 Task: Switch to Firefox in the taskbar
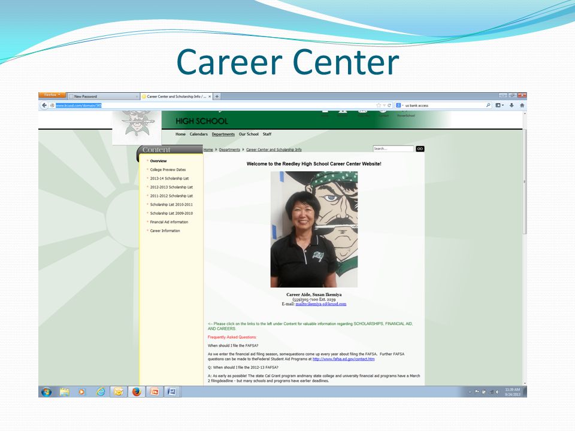tap(137, 391)
